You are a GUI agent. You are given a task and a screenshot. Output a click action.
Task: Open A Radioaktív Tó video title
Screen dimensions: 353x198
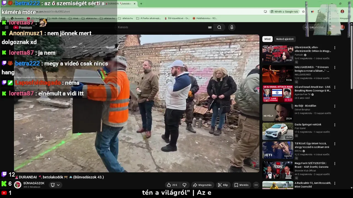[313, 185]
